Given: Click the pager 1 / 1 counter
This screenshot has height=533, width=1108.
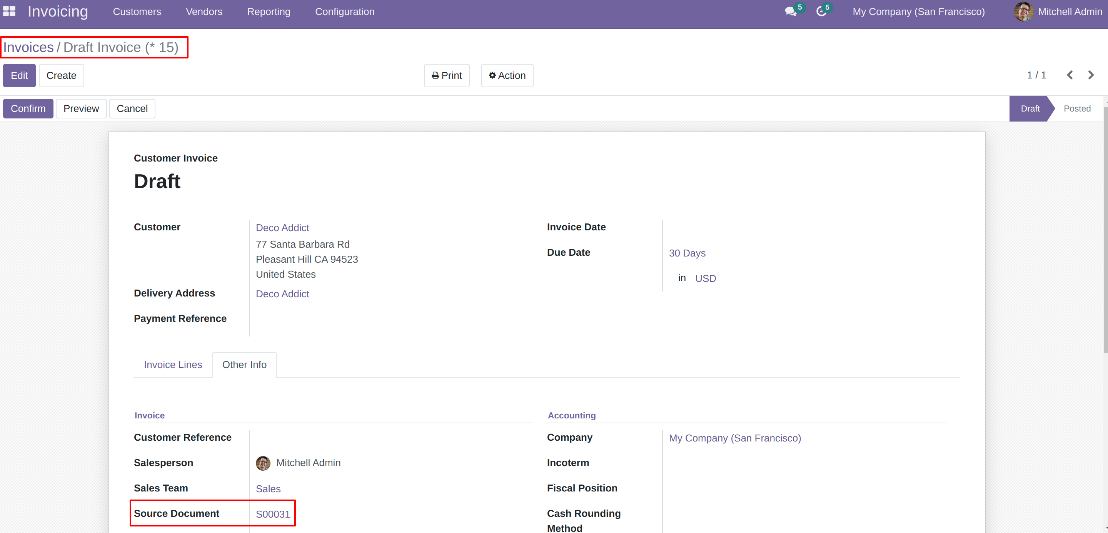Looking at the screenshot, I should point(1036,75).
